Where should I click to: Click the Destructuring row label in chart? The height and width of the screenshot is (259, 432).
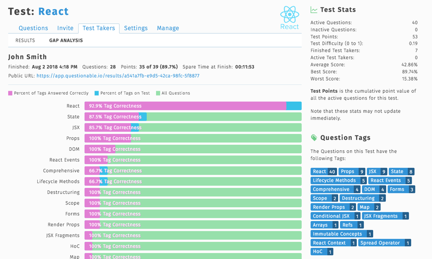pyautogui.click(x=64, y=192)
